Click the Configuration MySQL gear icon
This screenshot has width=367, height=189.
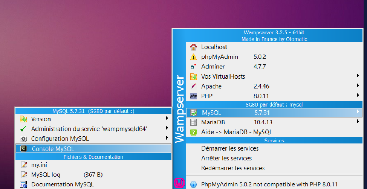(x=23, y=139)
